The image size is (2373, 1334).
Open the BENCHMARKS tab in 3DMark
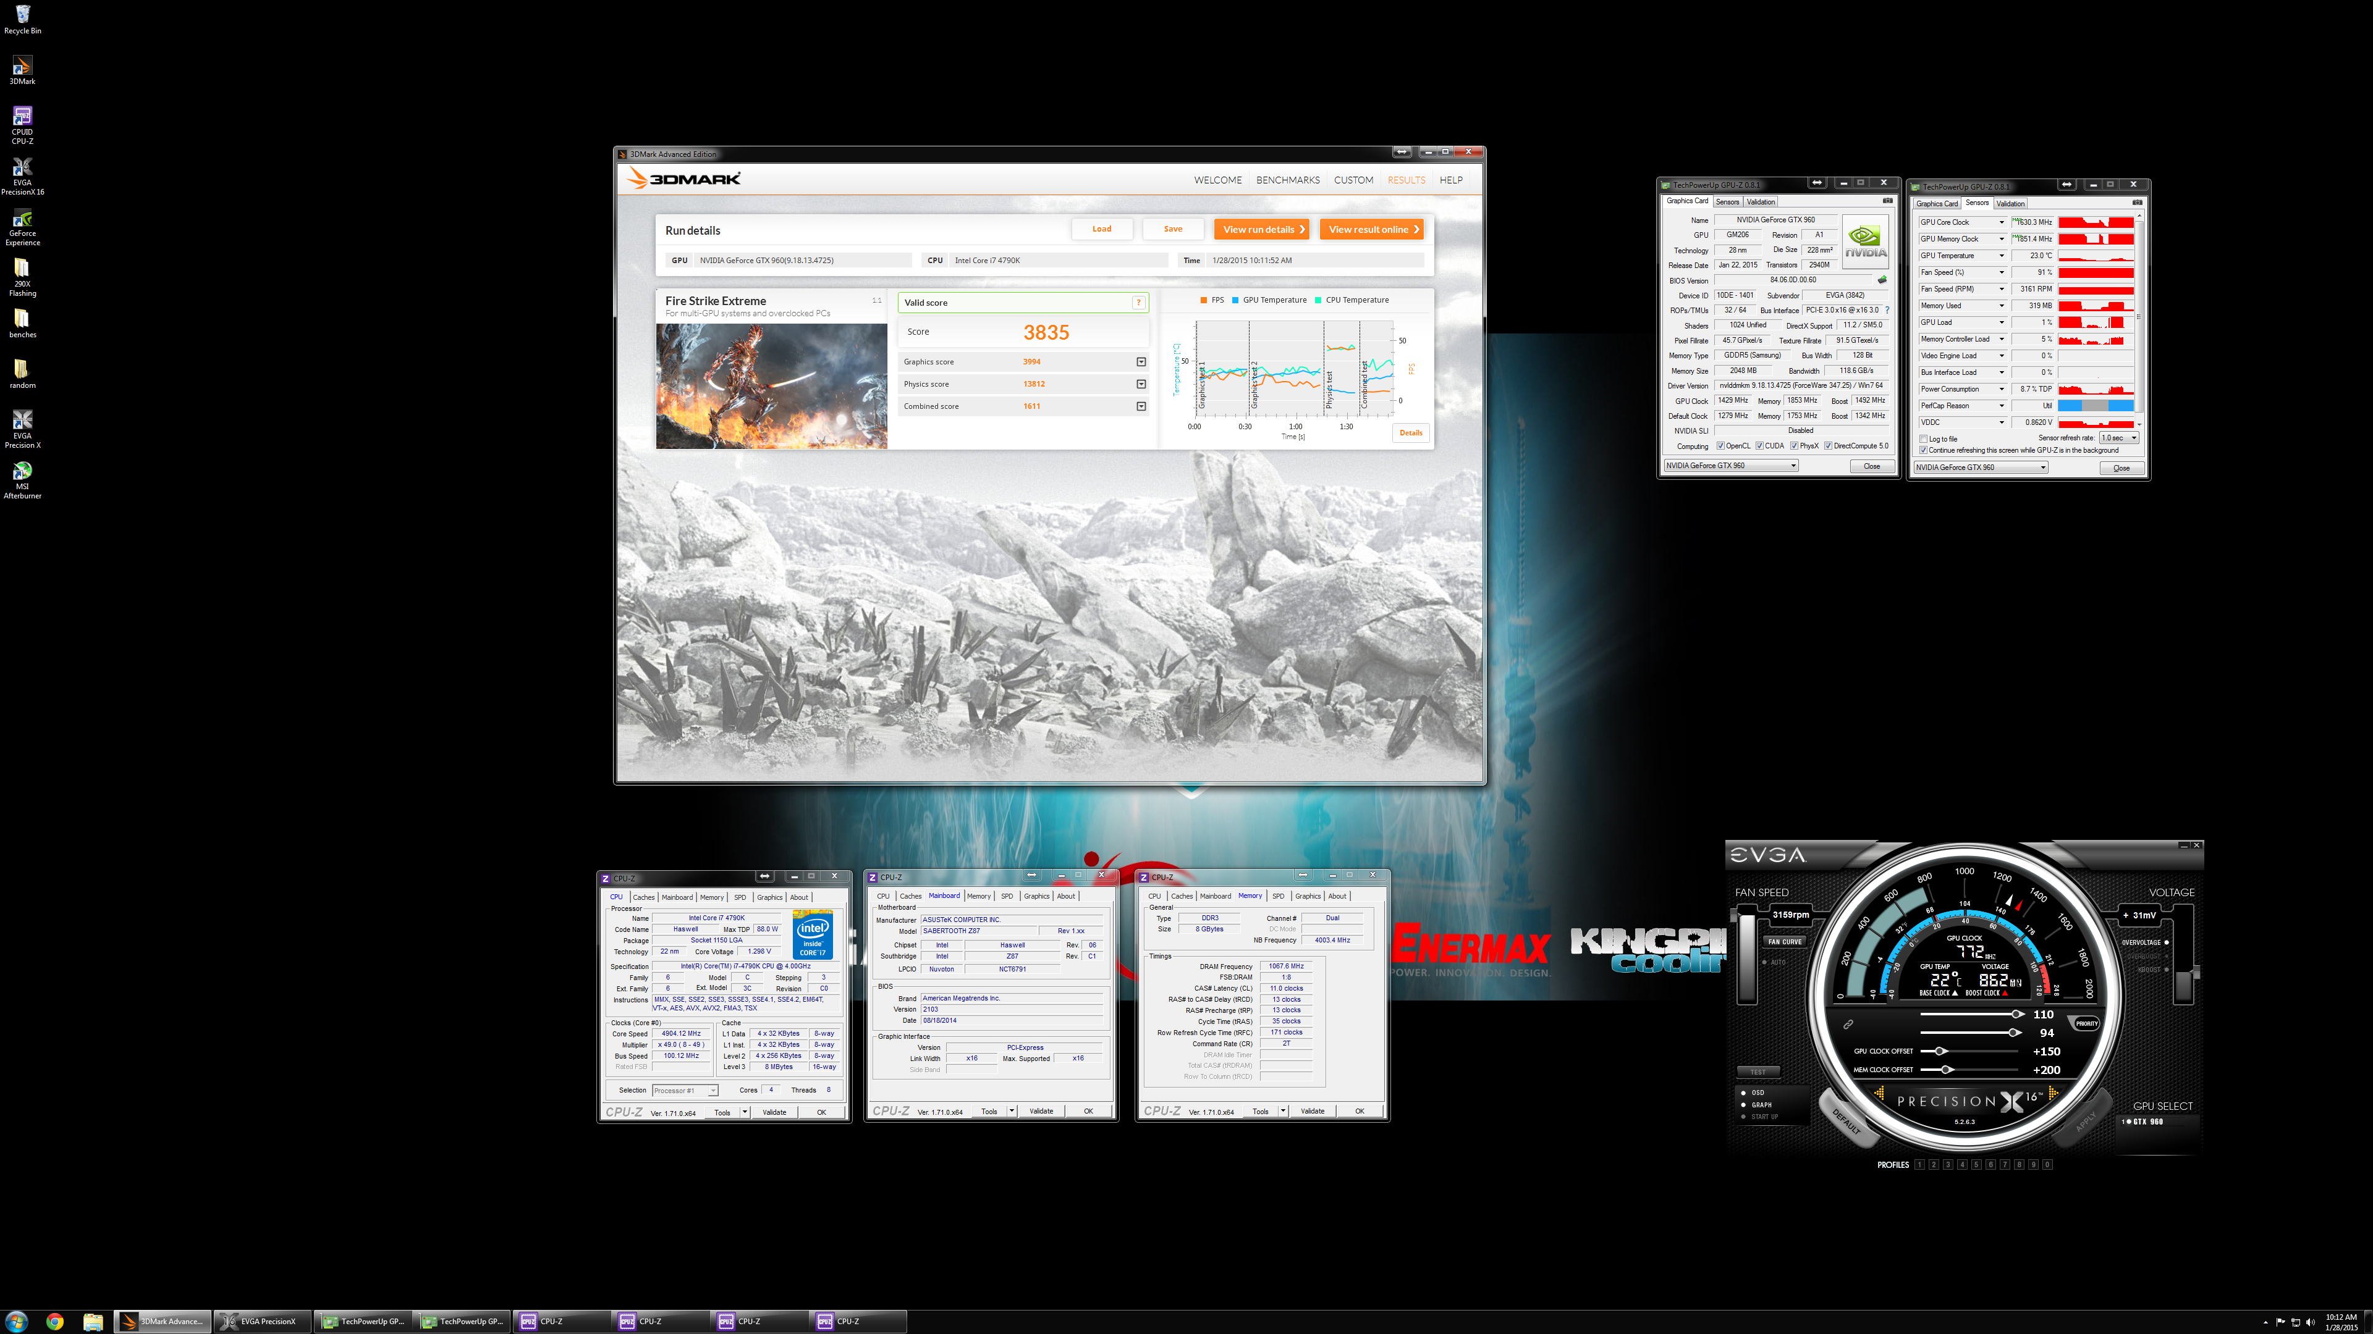(1288, 180)
